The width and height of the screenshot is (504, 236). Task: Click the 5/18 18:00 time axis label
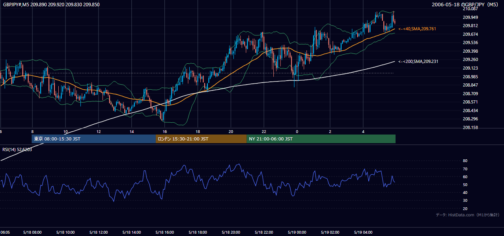click(198, 232)
